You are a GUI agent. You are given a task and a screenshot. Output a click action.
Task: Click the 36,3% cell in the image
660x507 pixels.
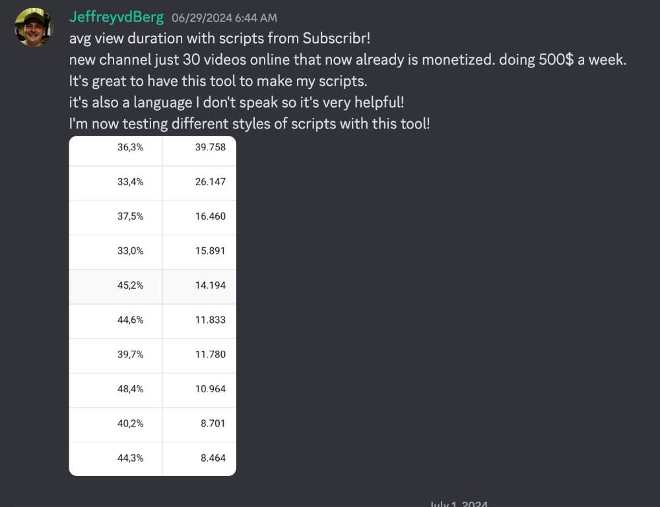[131, 147]
